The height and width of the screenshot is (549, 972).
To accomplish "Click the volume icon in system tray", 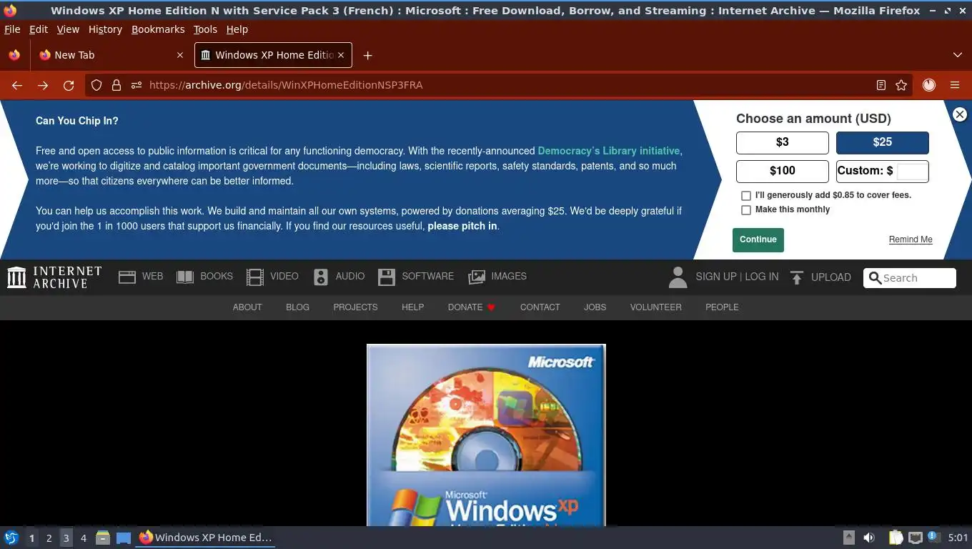I will (x=869, y=538).
